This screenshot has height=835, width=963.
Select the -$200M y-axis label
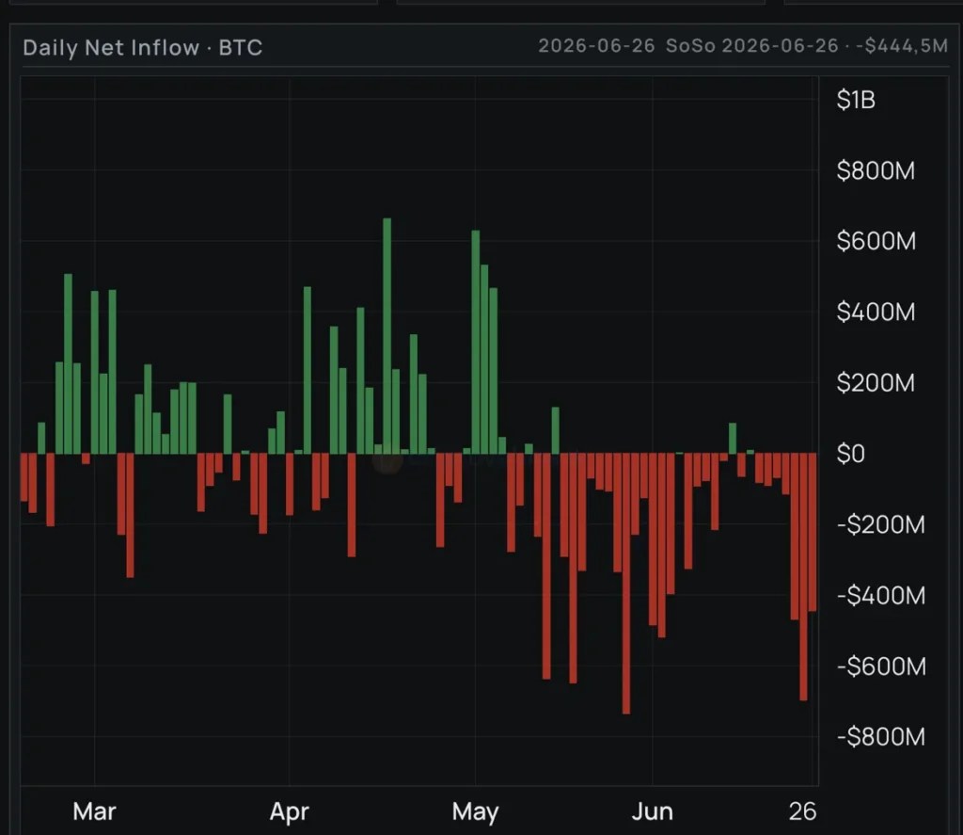point(880,524)
